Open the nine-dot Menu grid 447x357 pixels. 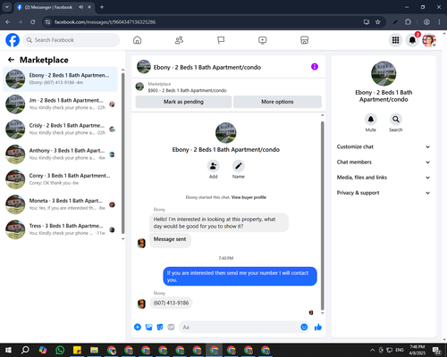pyautogui.click(x=395, y=40)
